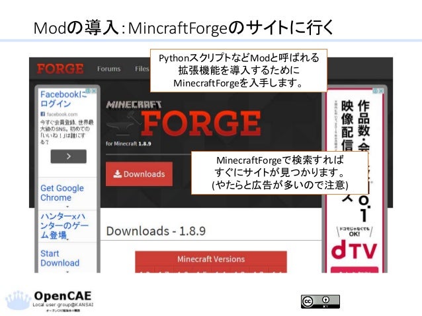Click the Minecraft Versions table header
The image size is (422, 316).
coord(211,259)
